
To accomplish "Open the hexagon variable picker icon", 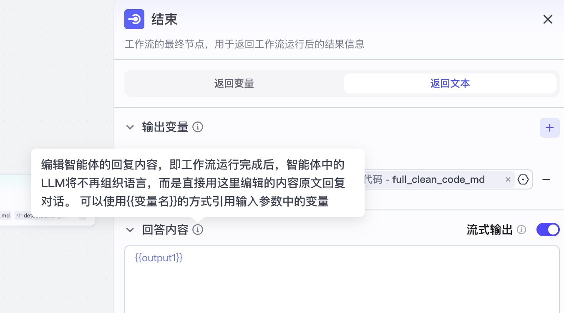I will (x=523, y=179).
